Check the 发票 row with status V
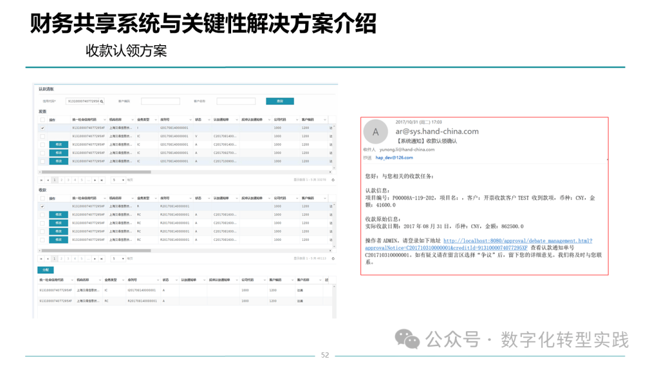 [x=42, y=137]
